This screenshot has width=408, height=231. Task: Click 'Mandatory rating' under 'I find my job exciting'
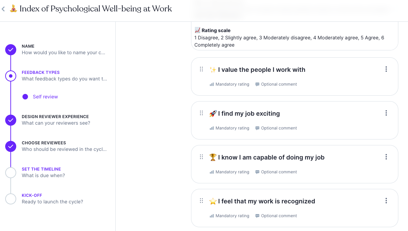(232, 128)
